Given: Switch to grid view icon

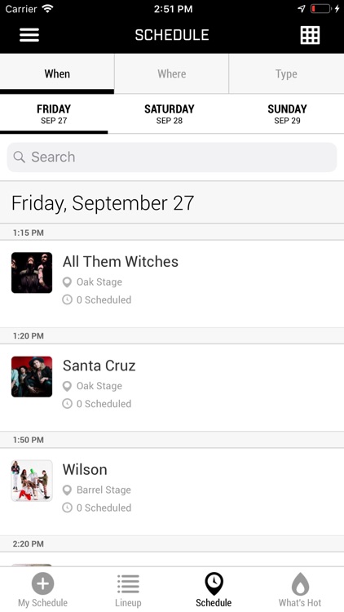Looking at the screenshot, I should pyautogui.click(x=310, y=35).
